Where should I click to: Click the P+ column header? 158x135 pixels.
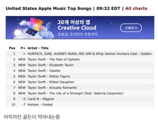(23, 48)
